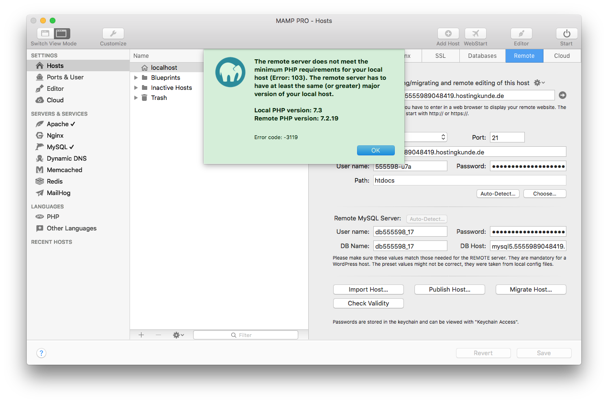The width and height of the screenshot is (608, 403).
Task: Dismiss the PHP version error with OK
Action: point(376,150)
